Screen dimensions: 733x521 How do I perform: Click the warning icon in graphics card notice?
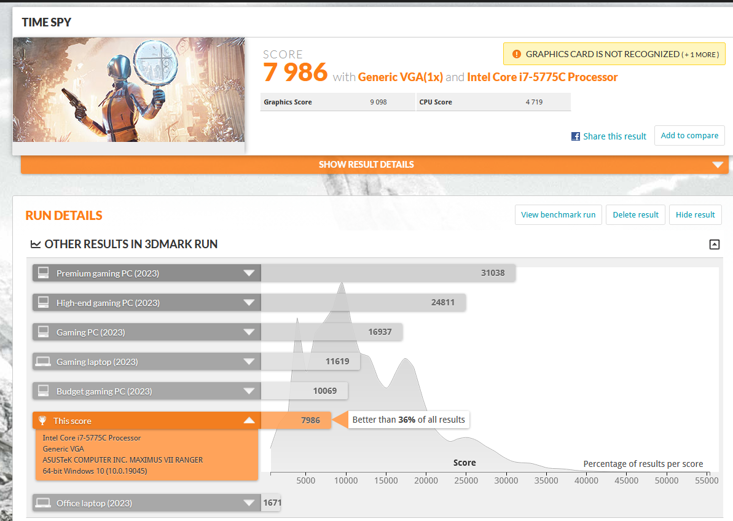pos(517,54)
